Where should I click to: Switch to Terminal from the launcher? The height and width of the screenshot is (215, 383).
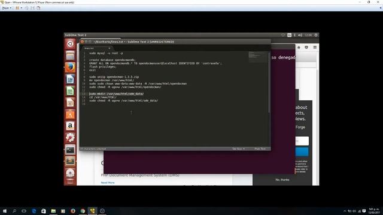click(70, 149)
